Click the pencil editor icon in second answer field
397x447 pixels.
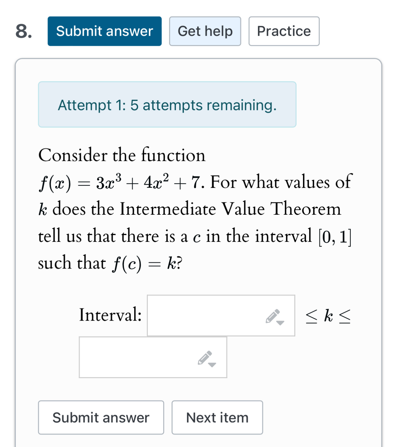[205, 357]
